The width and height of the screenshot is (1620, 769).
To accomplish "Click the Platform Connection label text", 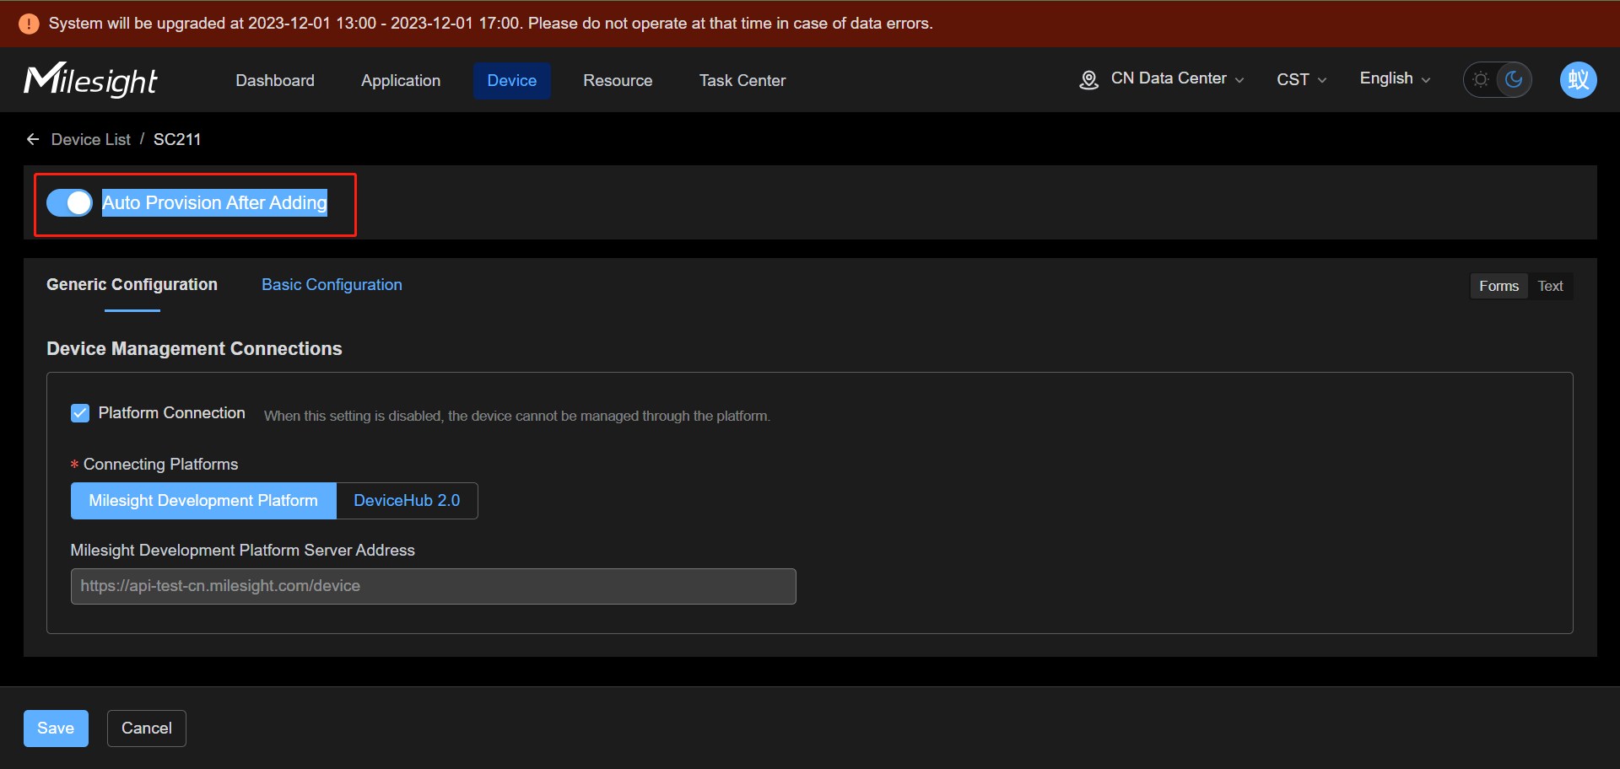I will point(172,413).
